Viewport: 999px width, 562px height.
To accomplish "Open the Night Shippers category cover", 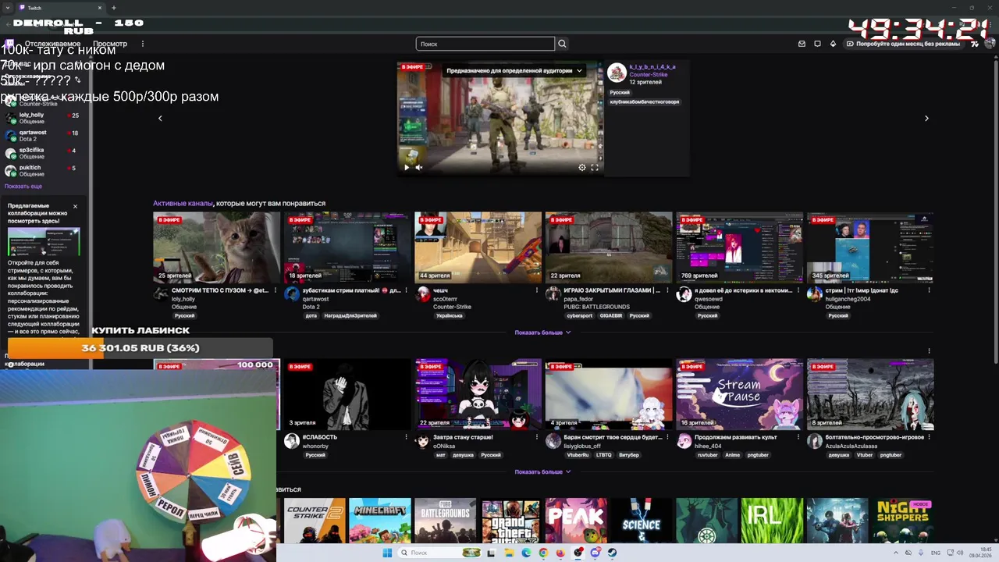I will (902, 521).
